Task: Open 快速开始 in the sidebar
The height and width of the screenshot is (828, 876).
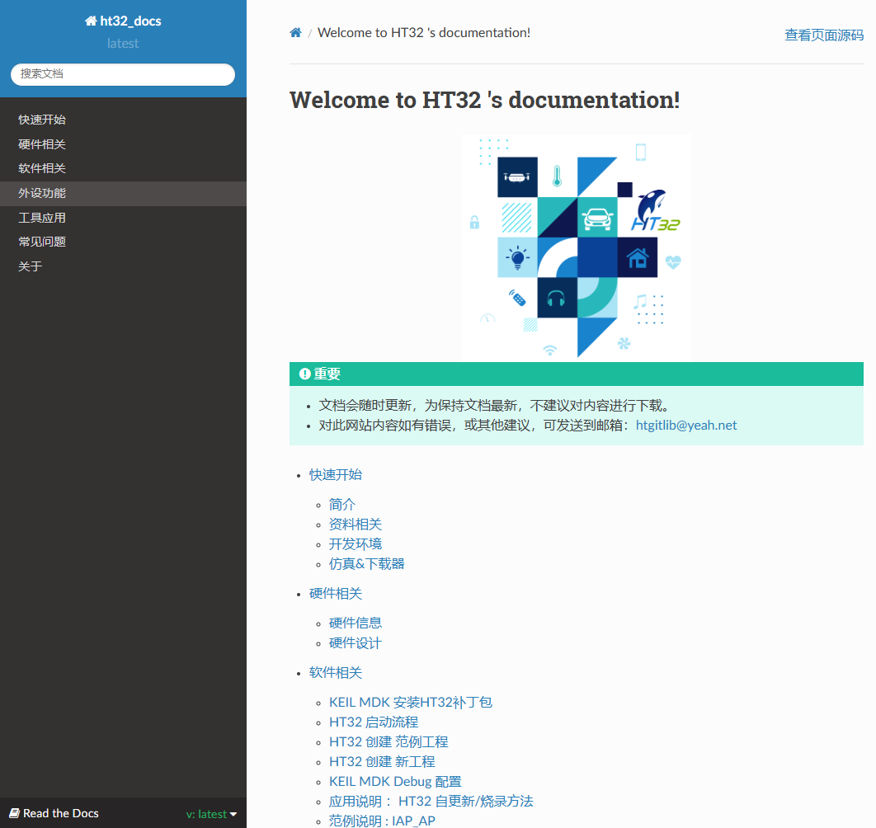Action: 123,120
